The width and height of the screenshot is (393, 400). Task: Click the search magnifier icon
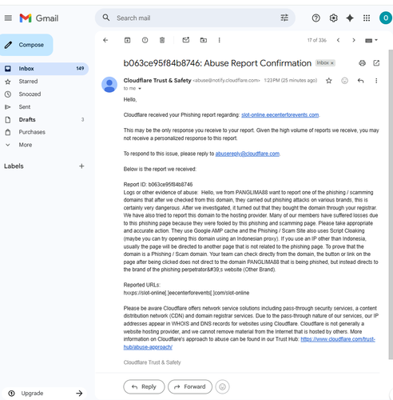coord(106,18)
